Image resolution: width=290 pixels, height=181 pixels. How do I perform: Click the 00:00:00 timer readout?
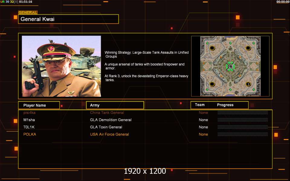click(283, 2)
